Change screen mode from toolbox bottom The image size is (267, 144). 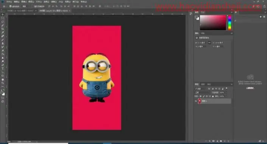tap(3, 101)
